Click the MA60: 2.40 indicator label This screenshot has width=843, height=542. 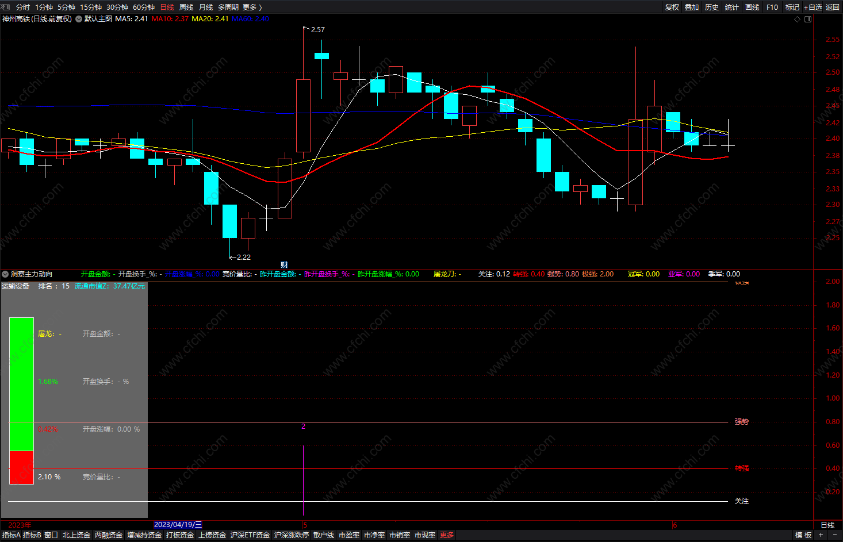[x=250, y=19]
